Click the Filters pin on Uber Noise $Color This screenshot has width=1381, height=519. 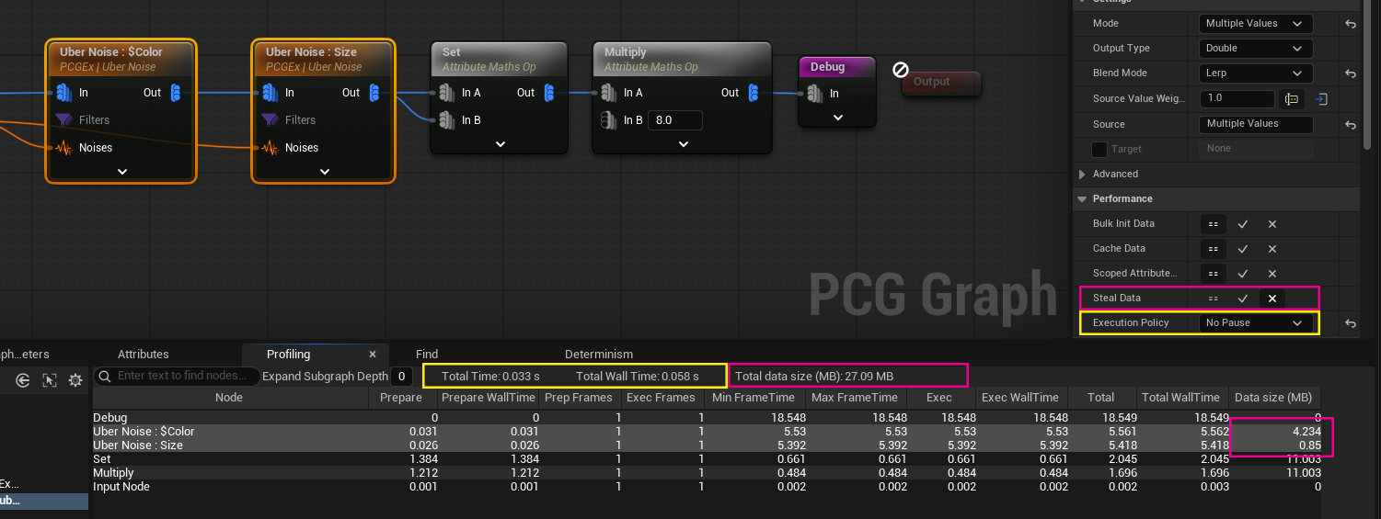[63, 119]
